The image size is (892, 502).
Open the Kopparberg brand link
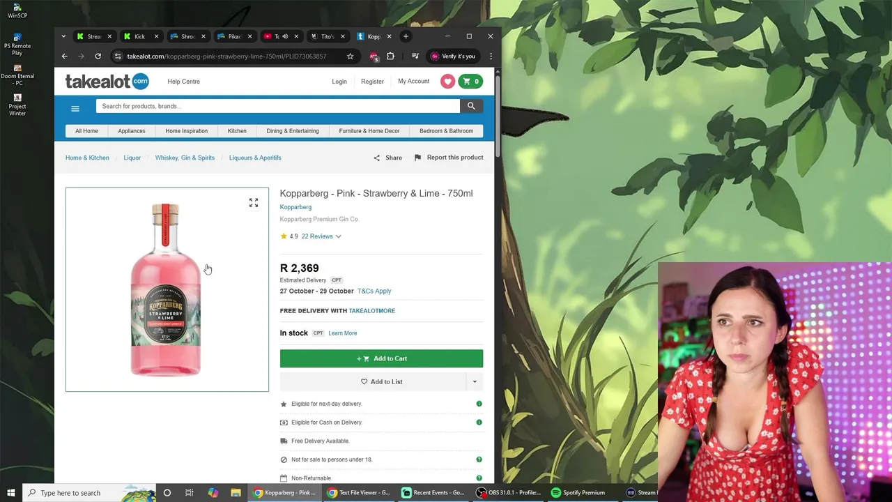click(295, 207)
